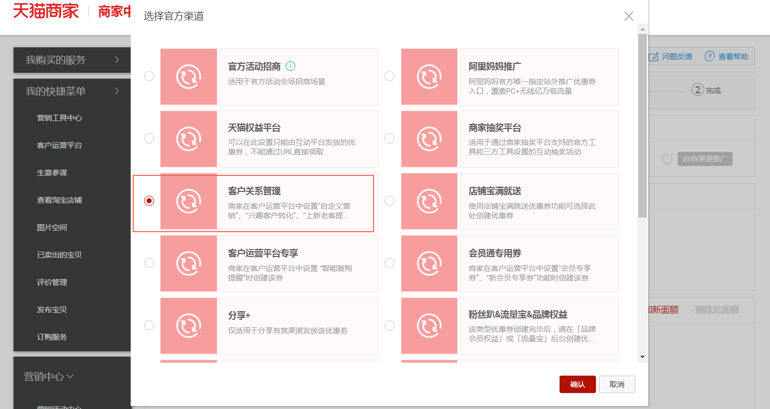Image resolution: width=770 pixels, height=409 pixels.
Task: Select the 客户关系管理 radio button
Action: (149, 201)
